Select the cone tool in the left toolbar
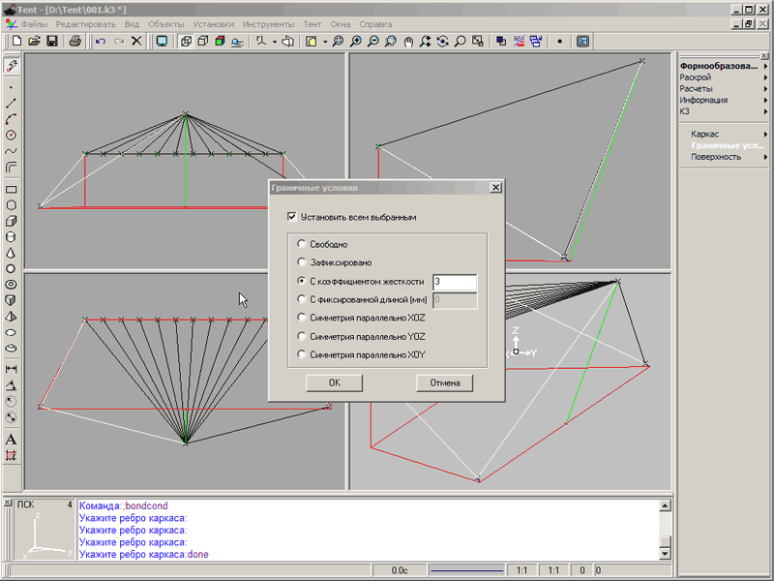 point(11,253)
